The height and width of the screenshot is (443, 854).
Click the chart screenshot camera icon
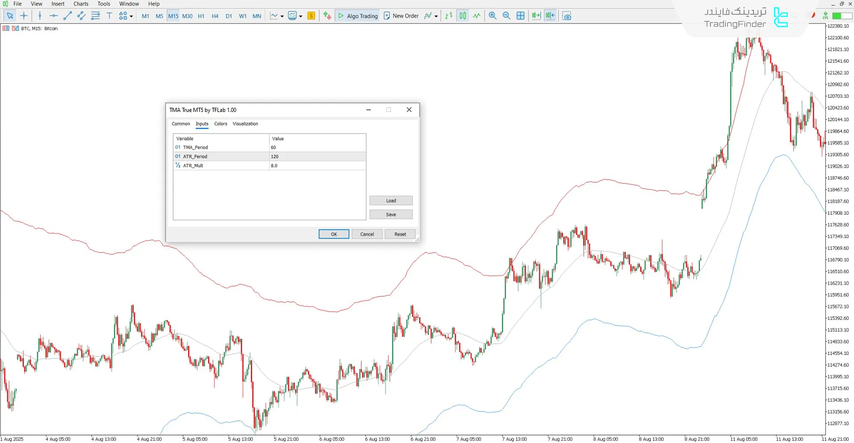[x=567, y=16]
